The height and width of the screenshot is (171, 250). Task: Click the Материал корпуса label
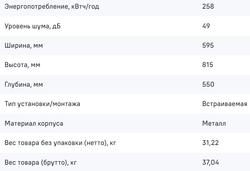[34, 124]
